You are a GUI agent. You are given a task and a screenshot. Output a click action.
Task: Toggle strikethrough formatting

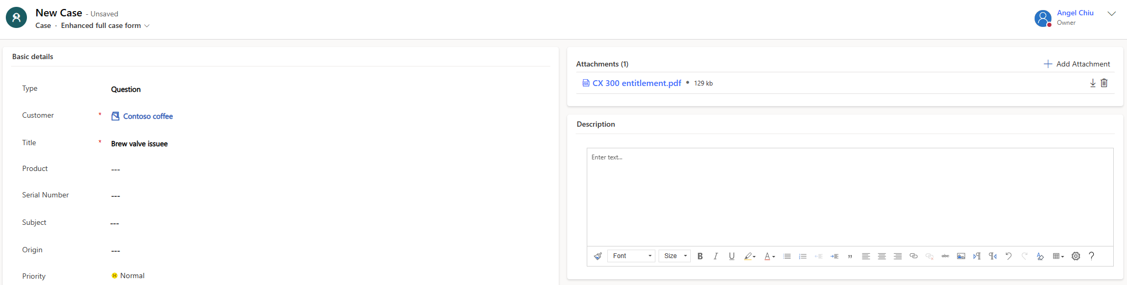click(945, 256)
